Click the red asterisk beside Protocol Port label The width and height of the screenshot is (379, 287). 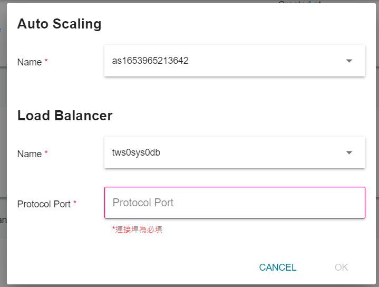coord(75,202)
